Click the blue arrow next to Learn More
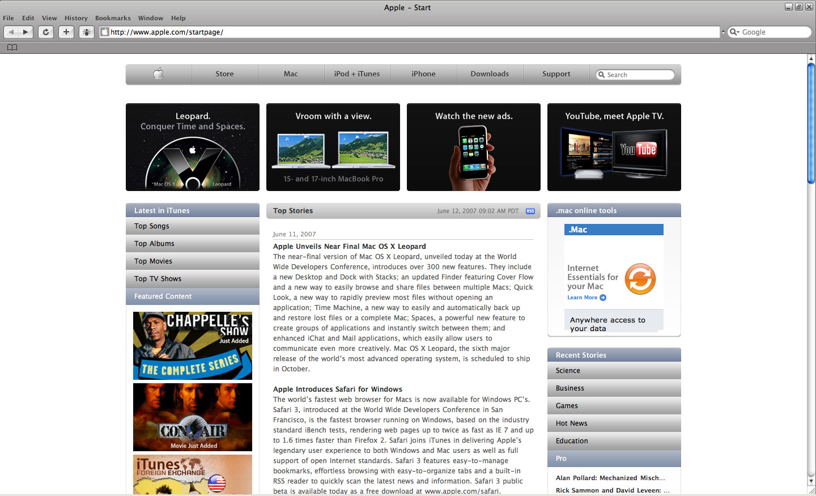This screenshot has width=816, height=496. pyautogui.click(x=603, y=298)
